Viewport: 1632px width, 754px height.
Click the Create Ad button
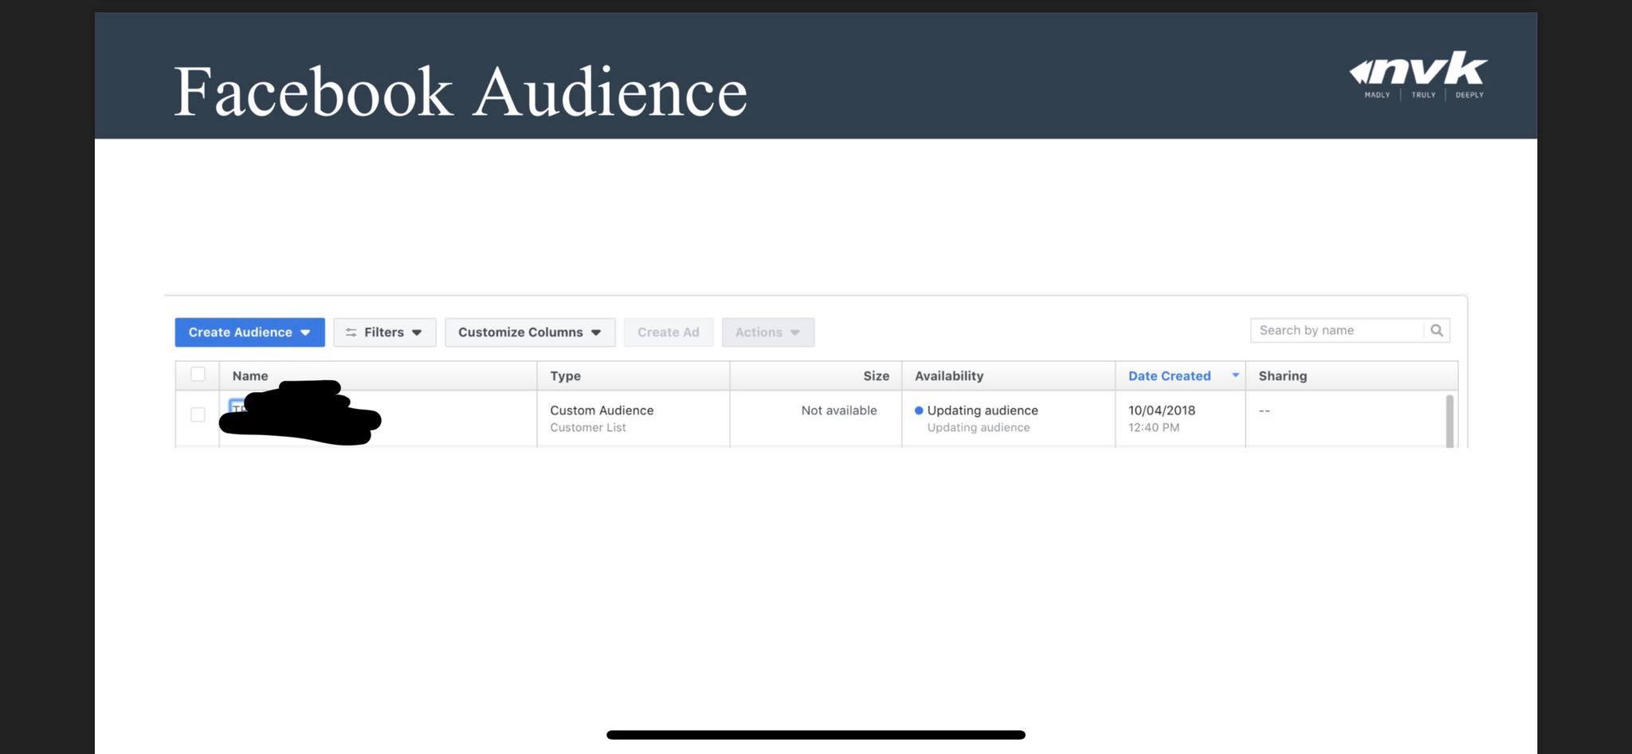tap(669, 332)
